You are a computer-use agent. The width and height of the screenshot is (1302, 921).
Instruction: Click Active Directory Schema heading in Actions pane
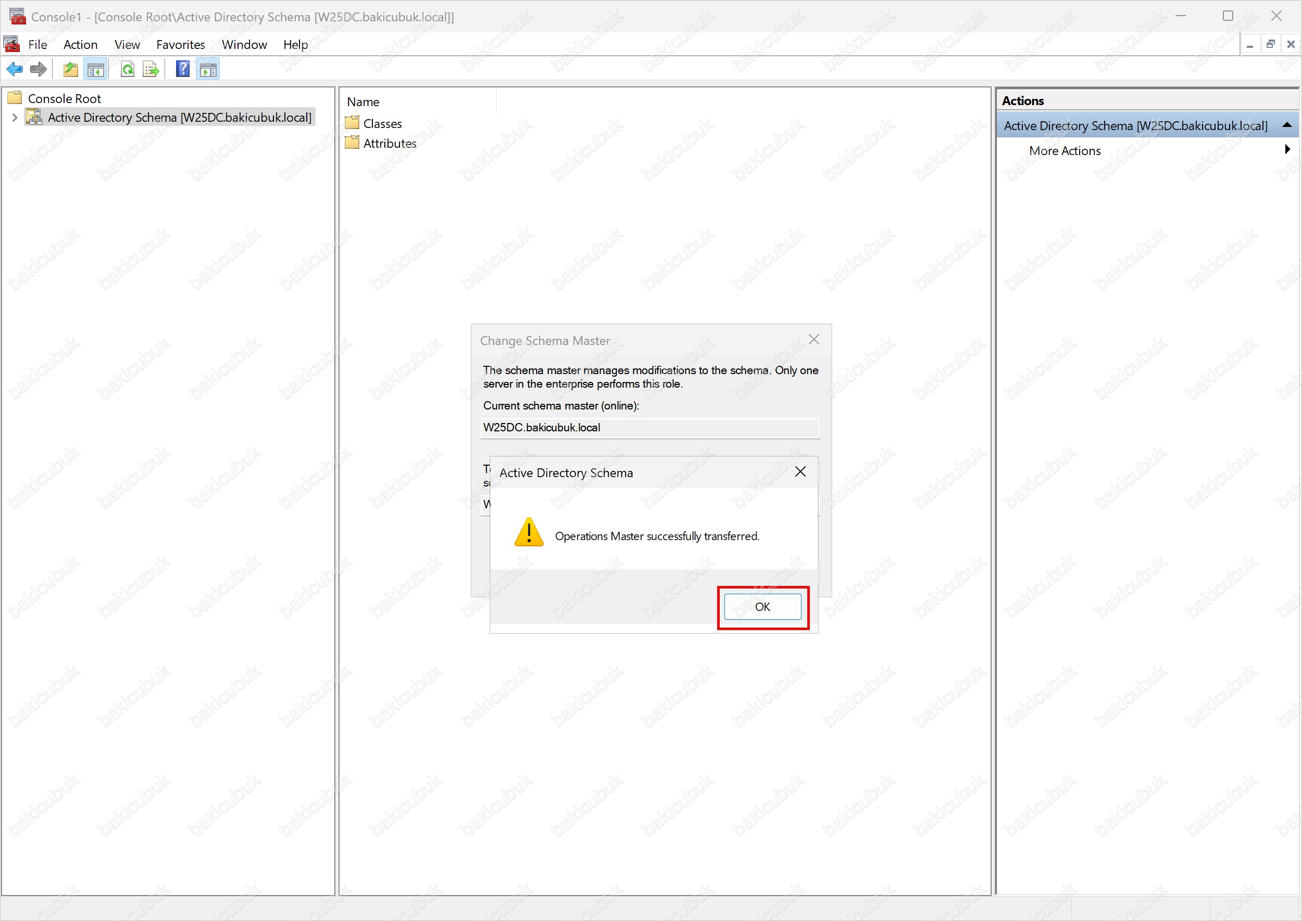pyautogui.click(x=1135, y=126)
